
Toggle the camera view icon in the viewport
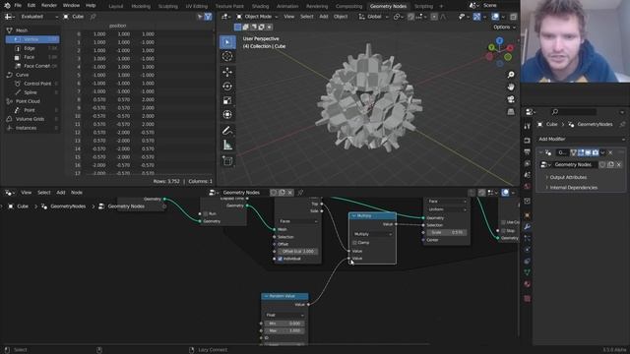tap(511, 99)
